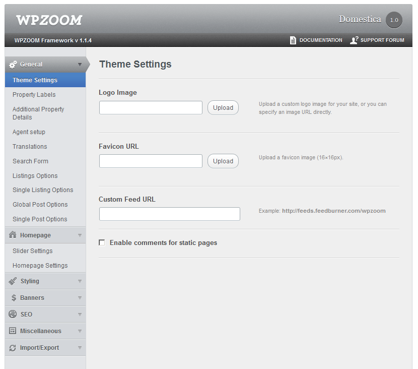Click the Support Forum person icon
This screenshot has height=369, width=418.
354,40
